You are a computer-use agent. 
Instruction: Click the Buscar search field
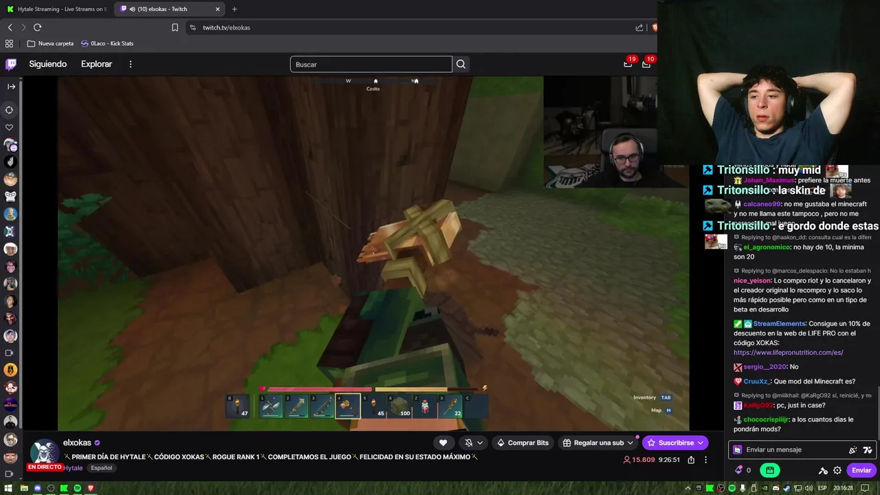[371, 64]
